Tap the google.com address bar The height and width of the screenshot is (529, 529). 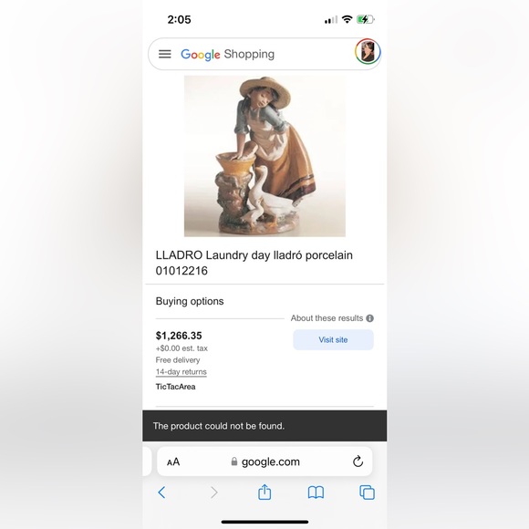[x=264, y=462]
